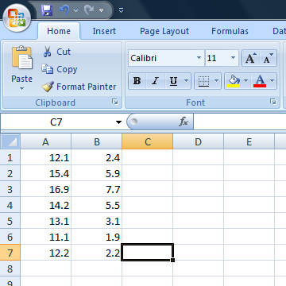Select cell containing 16.9
The image size is (286, 286).
[x=45, y=189]
